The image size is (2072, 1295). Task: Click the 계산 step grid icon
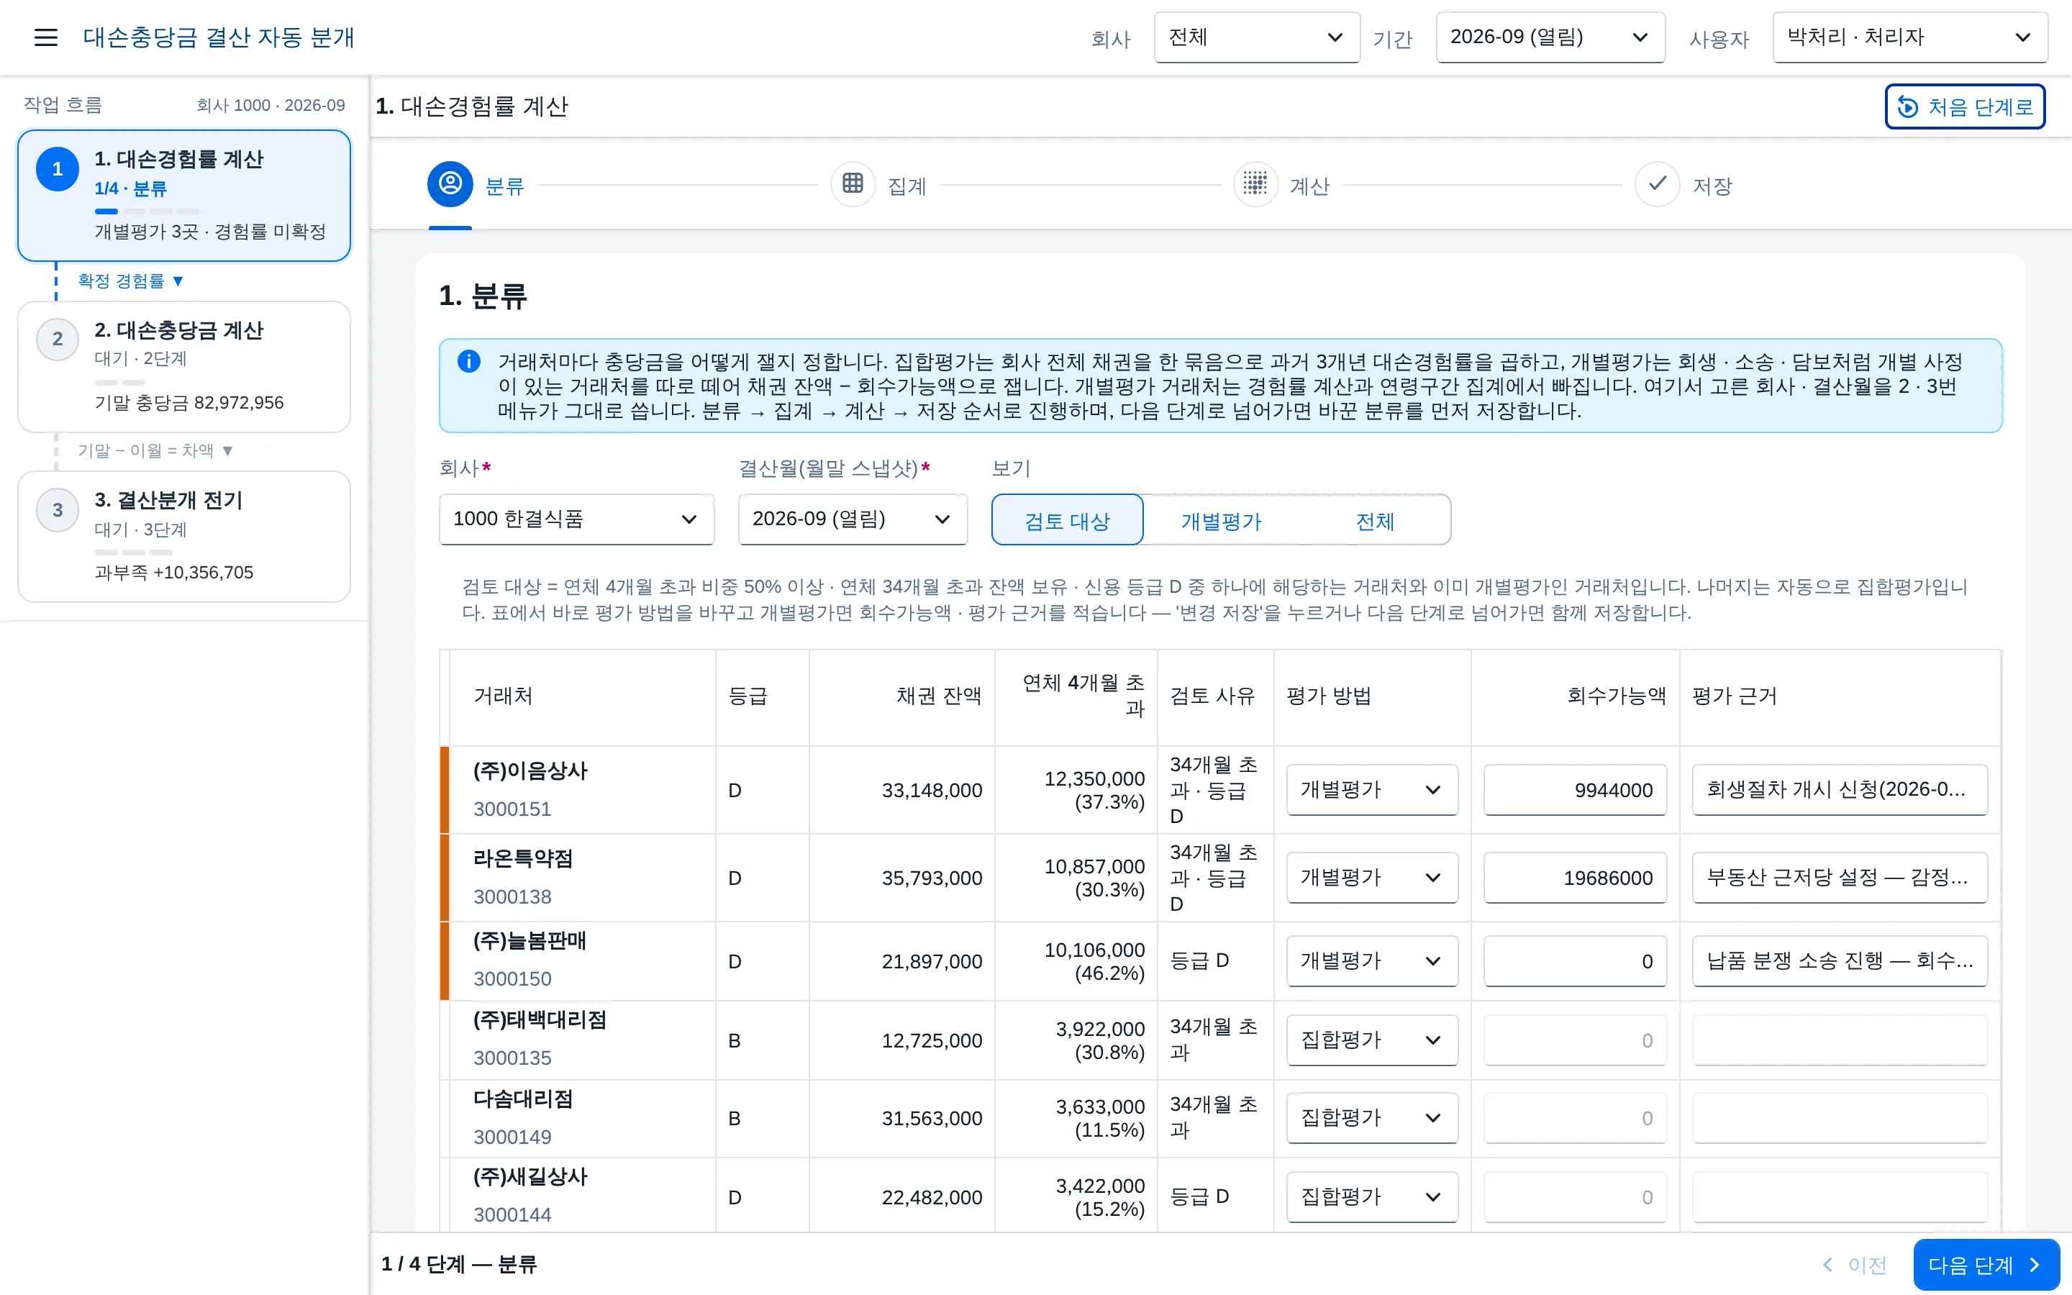click(1255, 184)
